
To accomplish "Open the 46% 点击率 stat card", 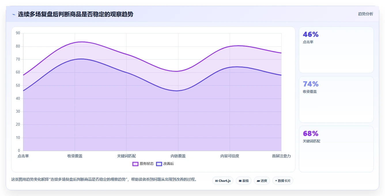I will click(x=336, y=50).
